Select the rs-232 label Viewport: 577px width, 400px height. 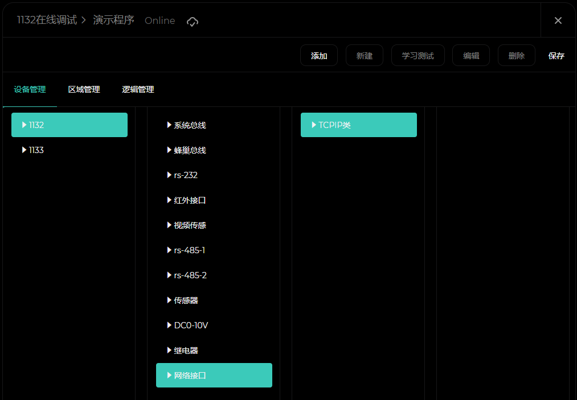tap(186, 175)
